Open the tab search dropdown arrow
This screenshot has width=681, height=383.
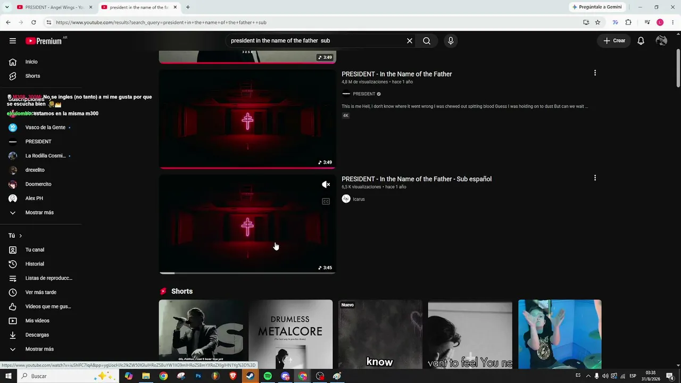[x=7, y=7]
